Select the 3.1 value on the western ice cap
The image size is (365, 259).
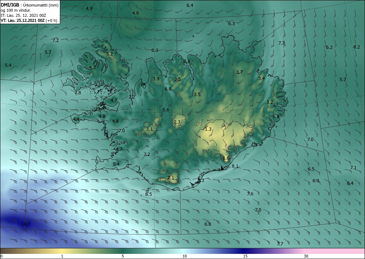click(x=149, y=129)
